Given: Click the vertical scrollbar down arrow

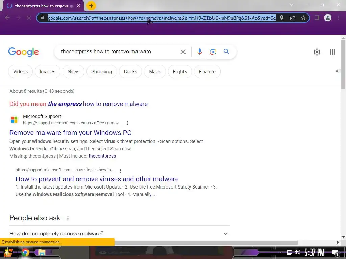Looking at the screenshot, I should (343, 237).
